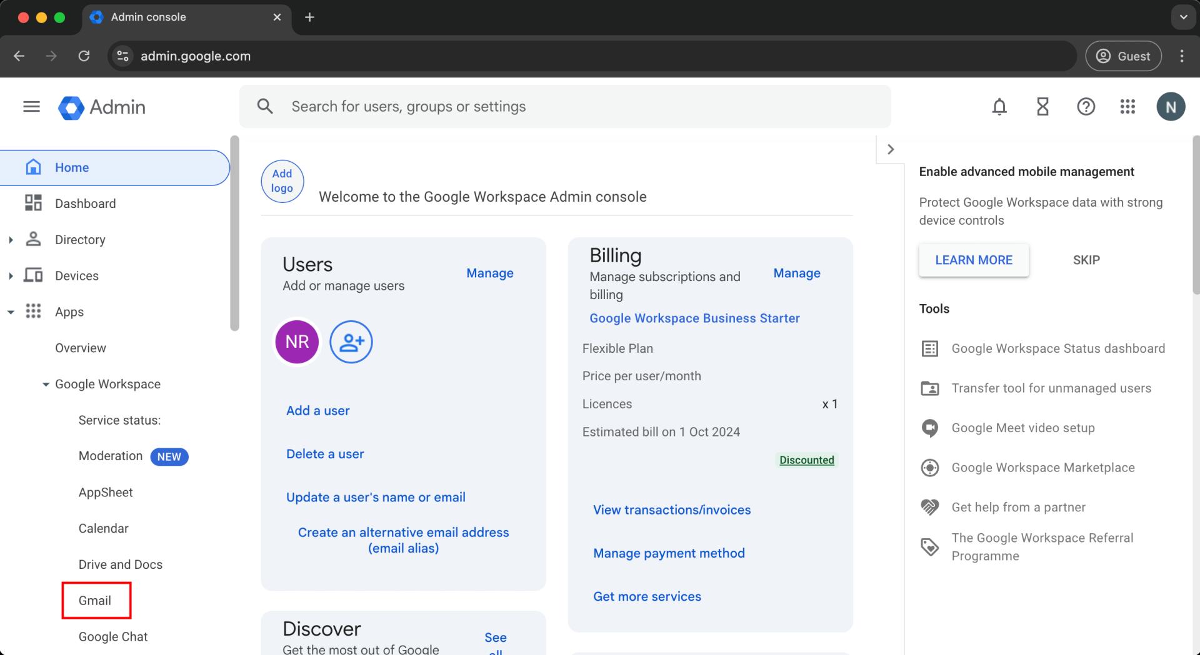Viewport: 1200px width, 655px height.
Task: Expand the Devices section
Action: pos(11,276)
